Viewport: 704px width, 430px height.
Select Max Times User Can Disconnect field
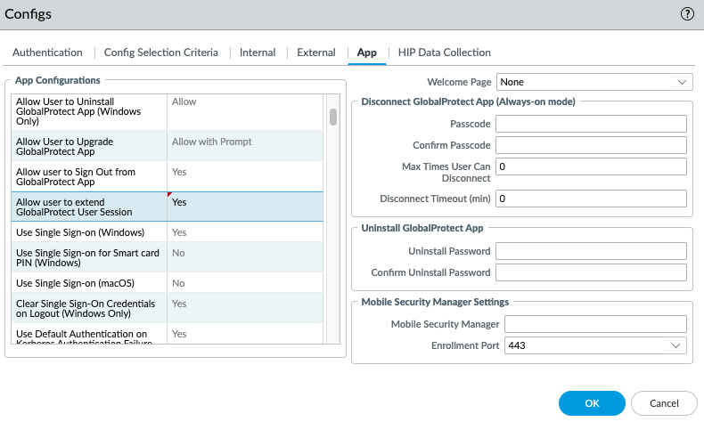tap(590, 167)
